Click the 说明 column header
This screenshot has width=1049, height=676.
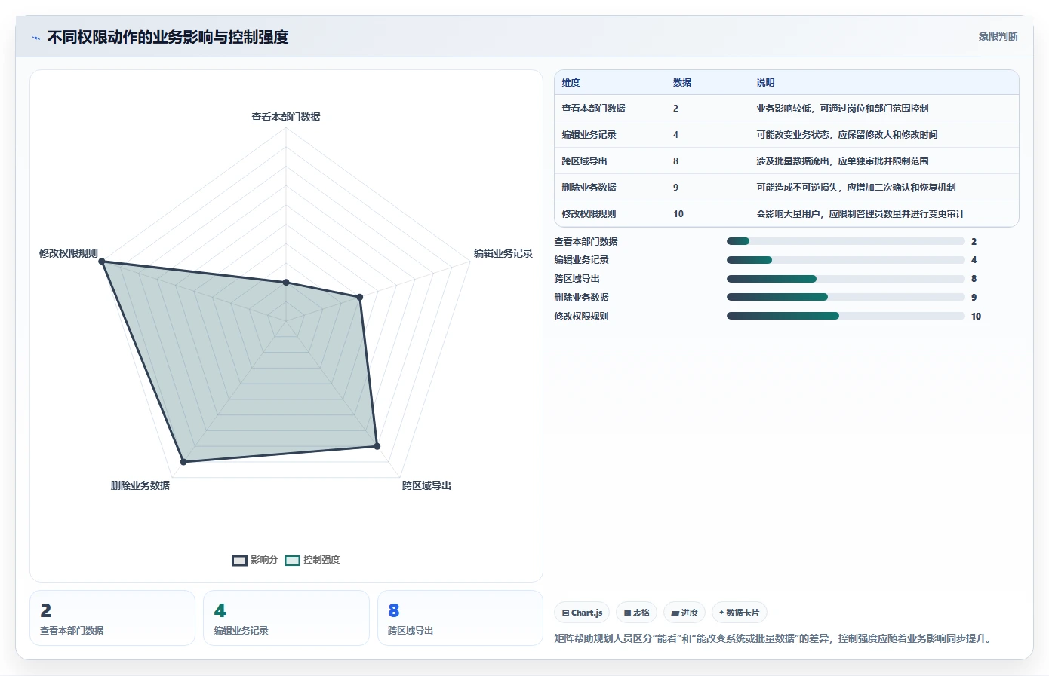[765, 83]
